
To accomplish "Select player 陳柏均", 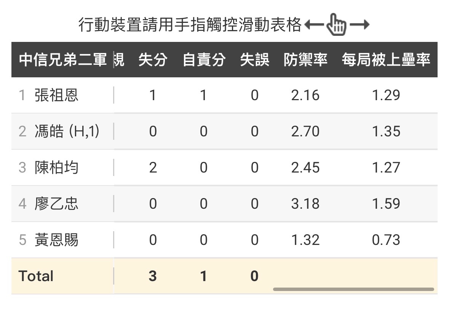I will (56, 168).
